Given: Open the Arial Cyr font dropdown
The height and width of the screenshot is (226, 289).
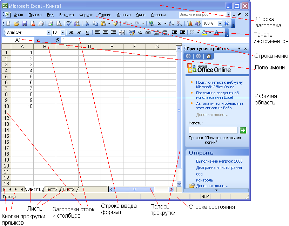Looking at the screenshot, I should 48,33.
